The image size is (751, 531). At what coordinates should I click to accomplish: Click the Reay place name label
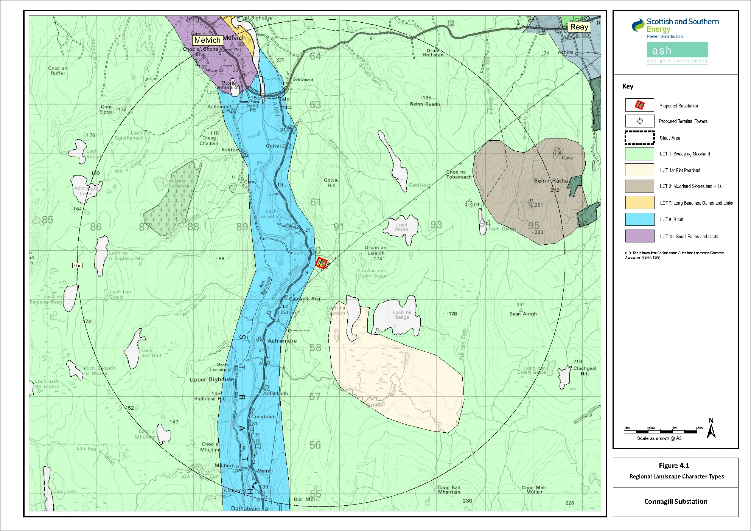[579, 27]
